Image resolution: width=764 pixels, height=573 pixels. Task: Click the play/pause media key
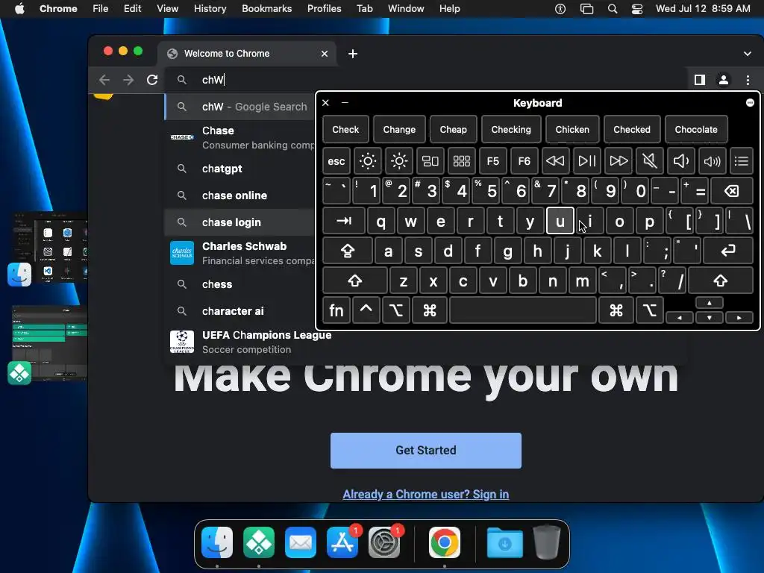coord(586,161)
